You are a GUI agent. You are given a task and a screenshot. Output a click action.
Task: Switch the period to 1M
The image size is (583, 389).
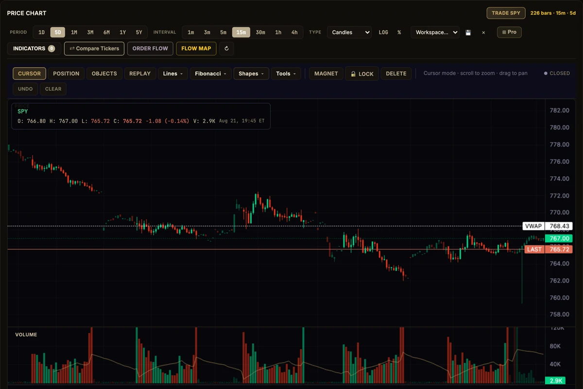(x=74, y=32)
